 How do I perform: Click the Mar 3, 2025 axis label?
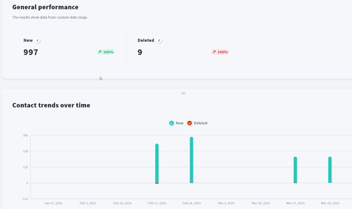click(x=226, y=203)
